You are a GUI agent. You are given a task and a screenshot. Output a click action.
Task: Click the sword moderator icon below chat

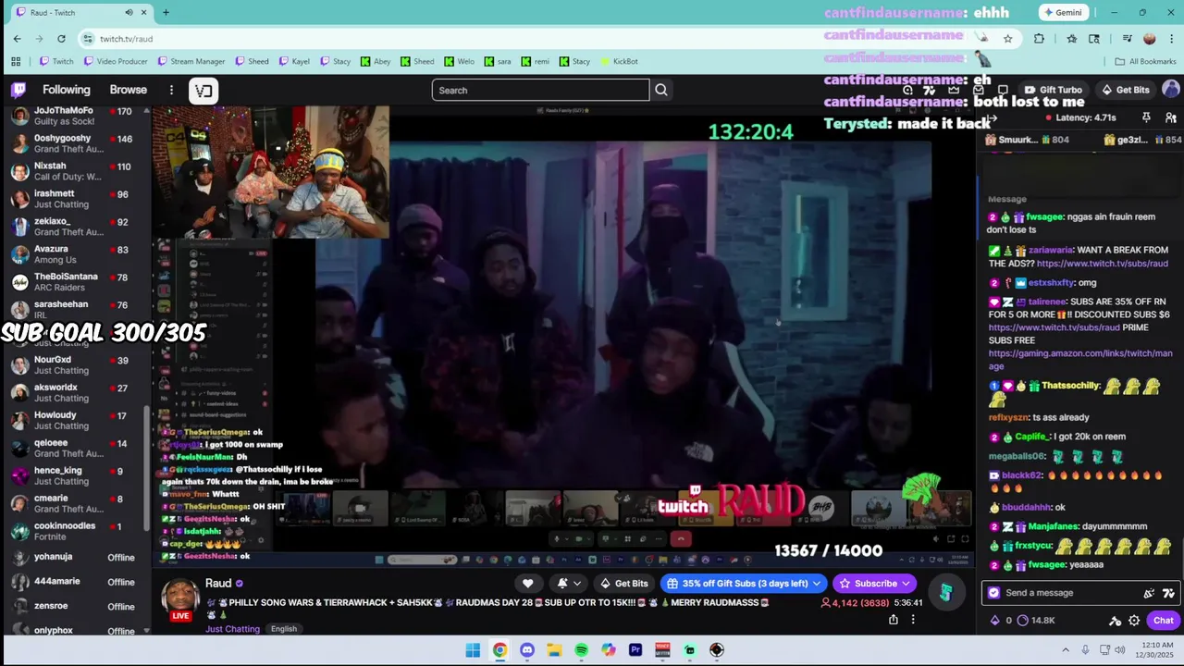point(1115,621)
